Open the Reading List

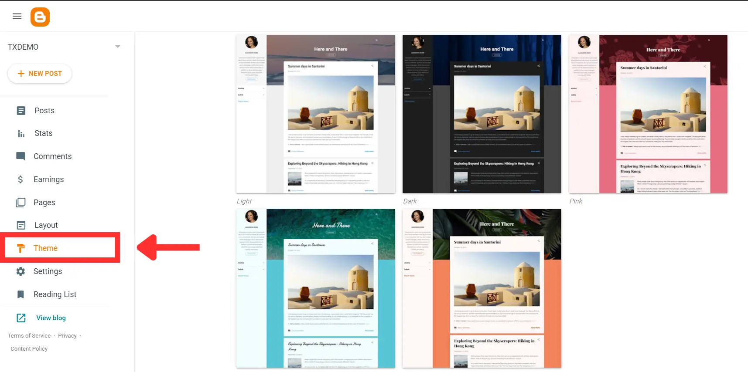[x=55, y=294]
